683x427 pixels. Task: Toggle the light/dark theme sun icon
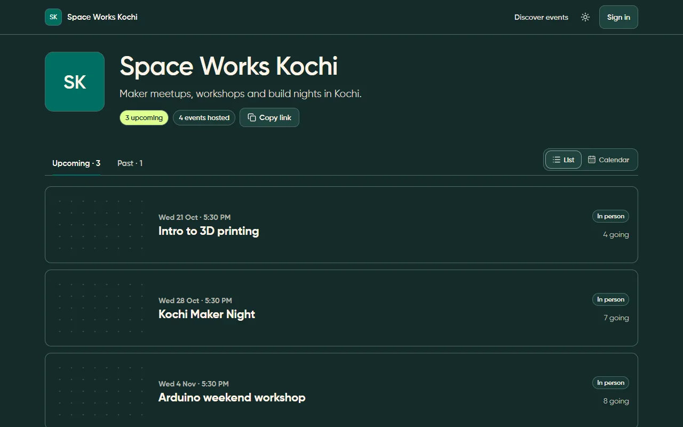point(585,17)
